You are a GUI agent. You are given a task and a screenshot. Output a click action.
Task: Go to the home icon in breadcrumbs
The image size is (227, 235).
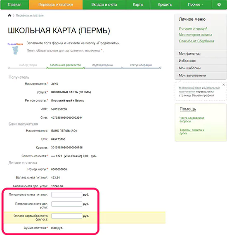pyautogui.click(x=9, y=15)
